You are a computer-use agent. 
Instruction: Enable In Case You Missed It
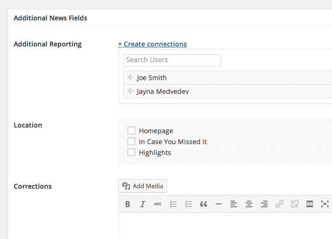coord(131,141)
